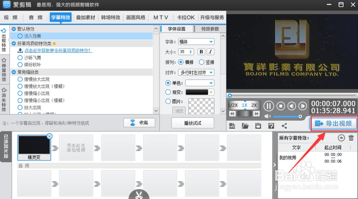Select the 缤纷秋叶 effect

pos(20,65)
